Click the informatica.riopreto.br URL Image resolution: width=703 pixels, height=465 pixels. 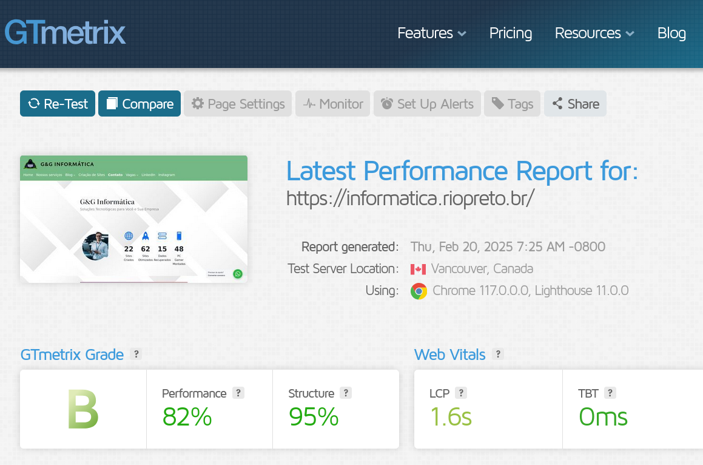(410, 198)
